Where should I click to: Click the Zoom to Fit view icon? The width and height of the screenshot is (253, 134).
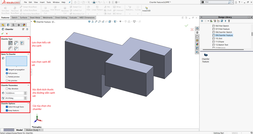tap(96, 21)
